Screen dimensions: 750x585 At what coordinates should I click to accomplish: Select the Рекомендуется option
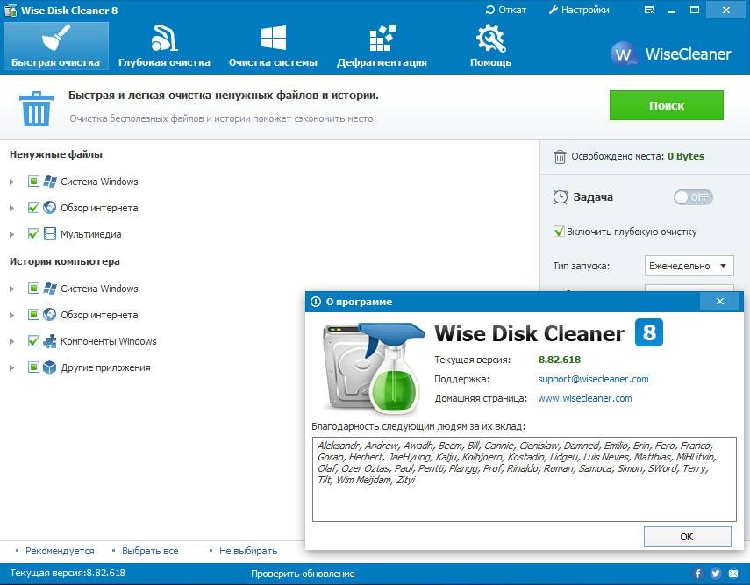coord(60,551)
